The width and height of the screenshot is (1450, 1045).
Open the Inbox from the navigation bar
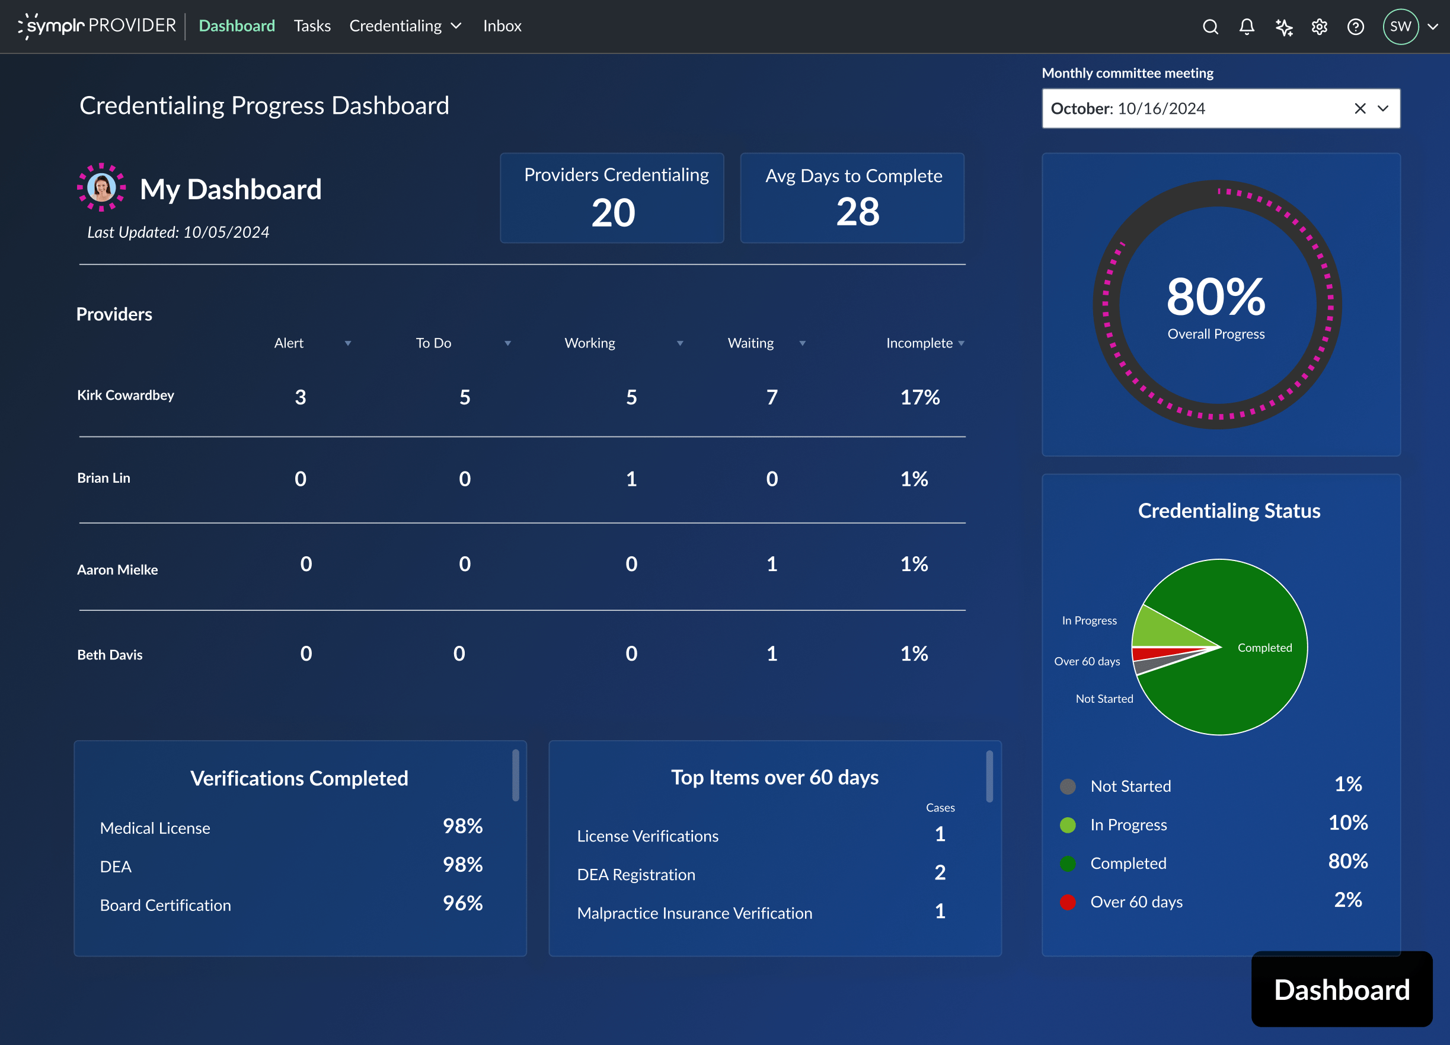[x=502, y=26]
